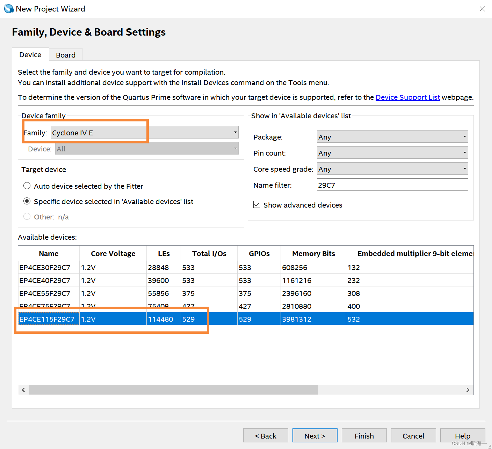Open the Package dropdown
Image resolution: width=492 pixels, height=449 pixels.
392,137
